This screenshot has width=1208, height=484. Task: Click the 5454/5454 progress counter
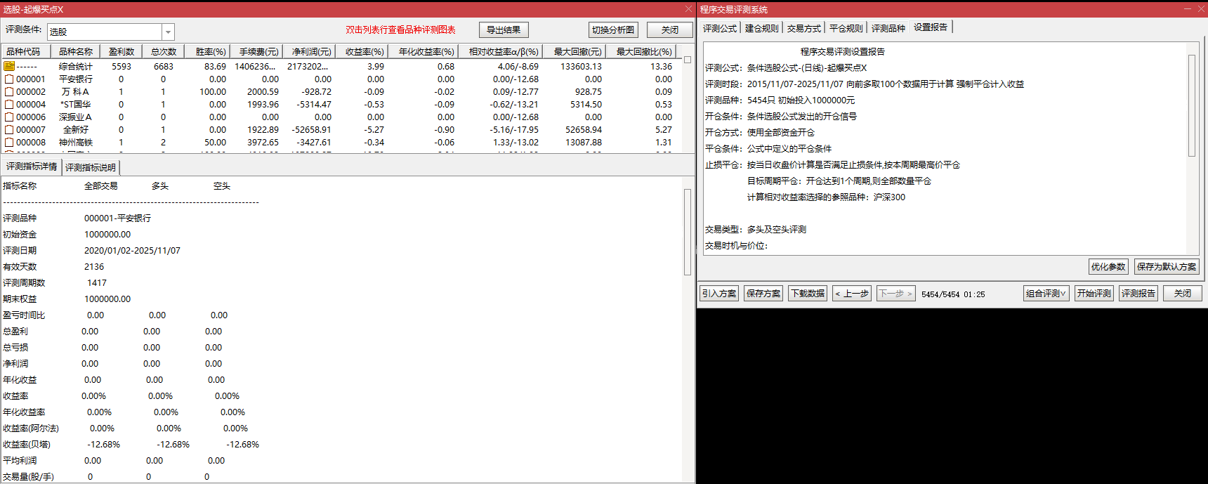pyautogui.click(x=940, y=294)
